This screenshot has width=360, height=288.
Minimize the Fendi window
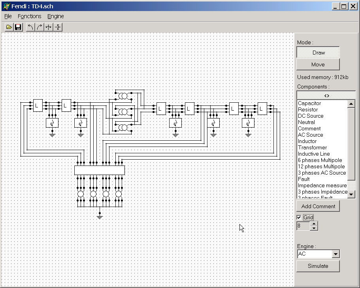click(x=335, y=6)
